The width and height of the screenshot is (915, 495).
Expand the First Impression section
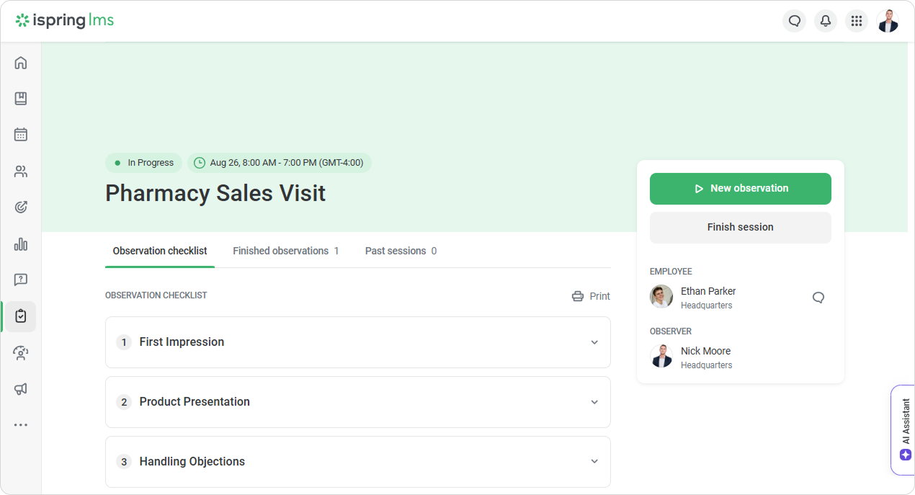click(x=358, y=342)
